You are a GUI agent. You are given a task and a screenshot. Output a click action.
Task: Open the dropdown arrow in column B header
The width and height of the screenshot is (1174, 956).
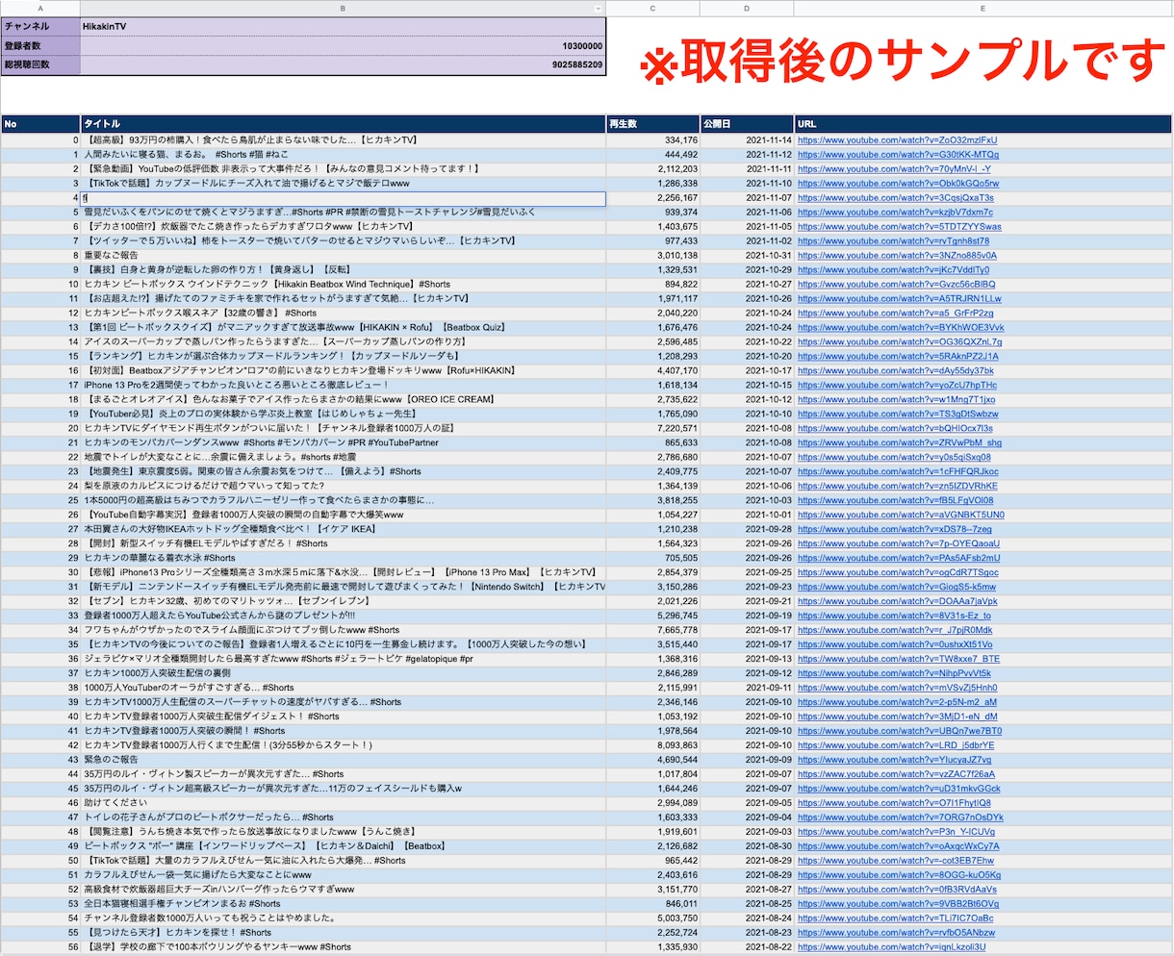coord(599,8)
